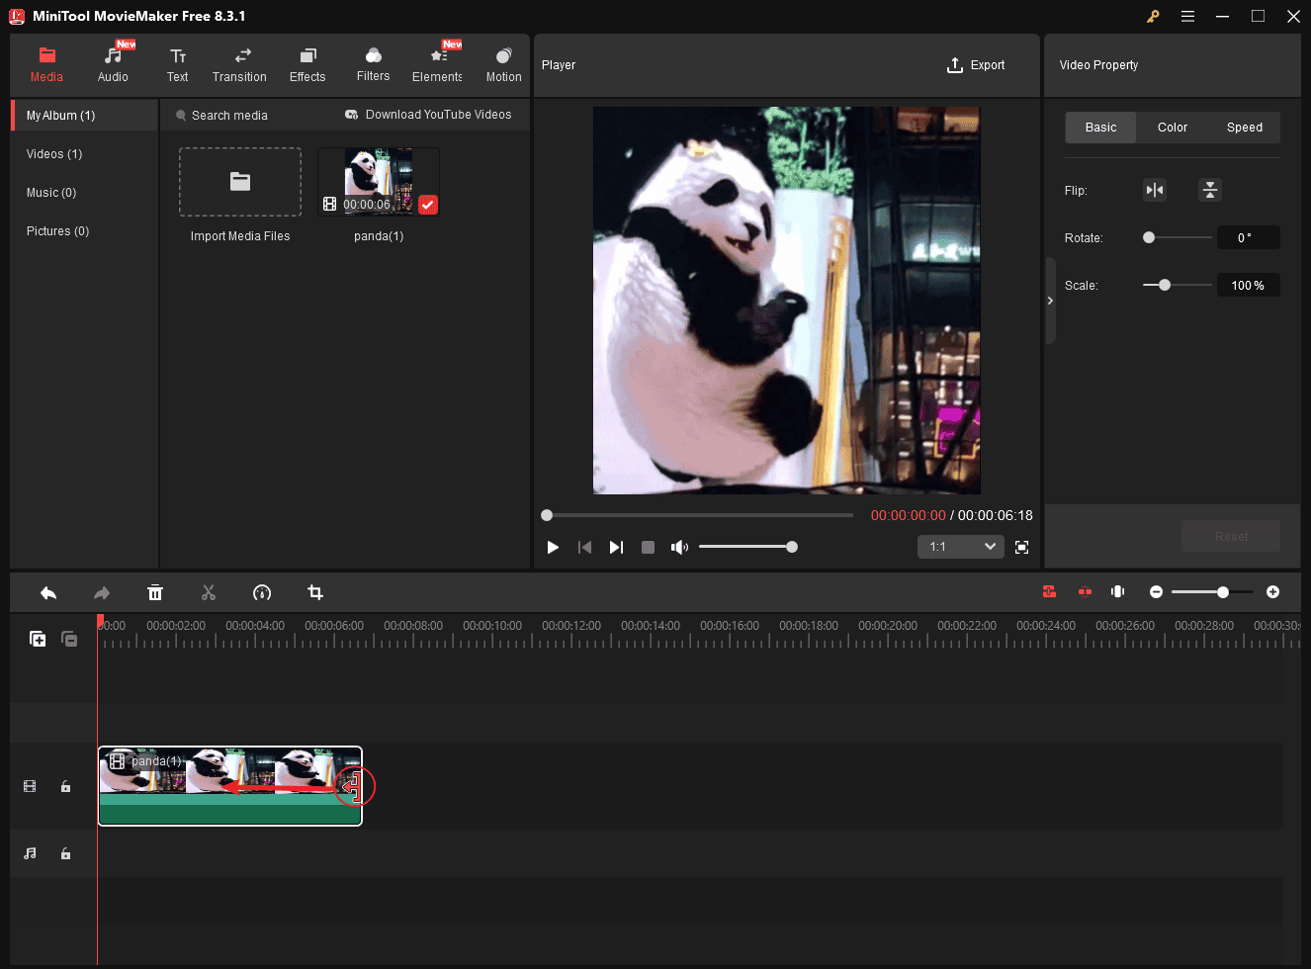Viewport: 1311px width, 969px height.
Task: Add a new track to the timeline
Action: pyautogui.click(x=38, y=639)
